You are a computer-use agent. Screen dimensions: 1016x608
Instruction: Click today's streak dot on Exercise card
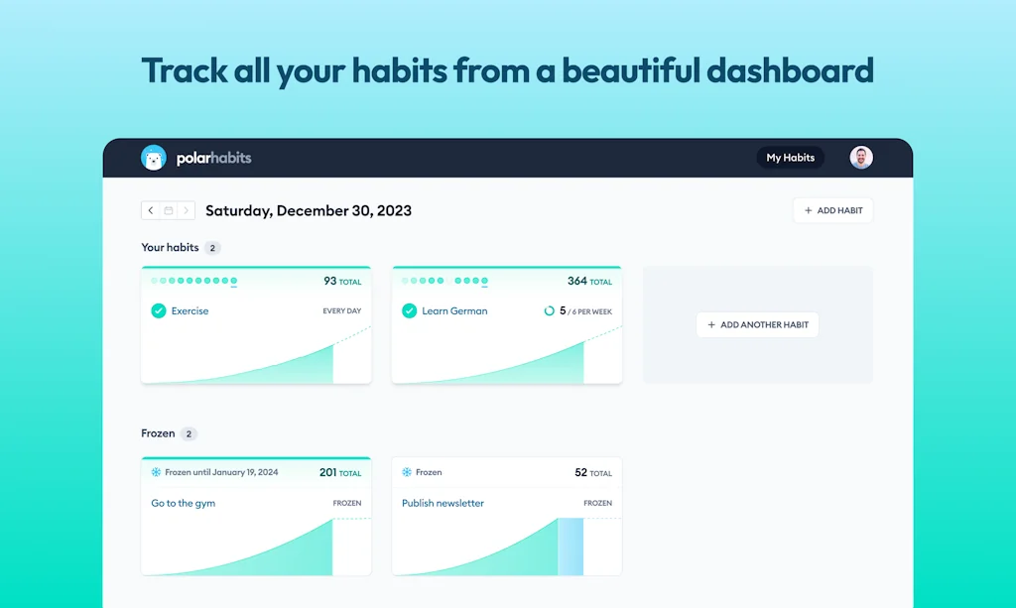(x=233, y=281)
